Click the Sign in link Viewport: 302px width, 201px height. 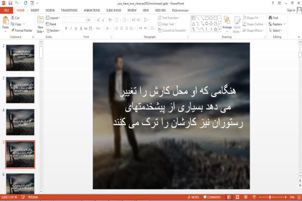pyautogui.click(x=291, y=10)
